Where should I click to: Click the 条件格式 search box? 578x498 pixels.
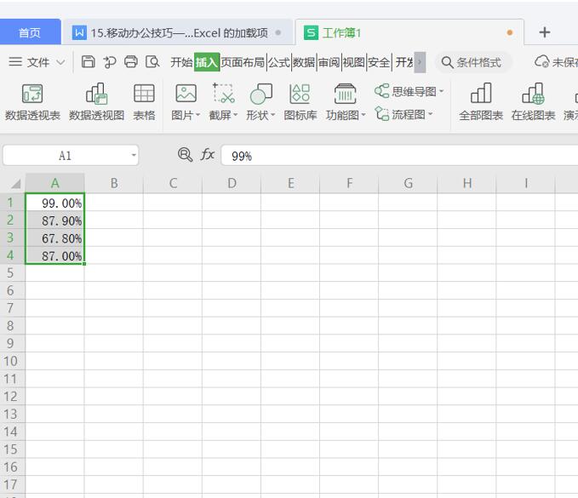473,62
